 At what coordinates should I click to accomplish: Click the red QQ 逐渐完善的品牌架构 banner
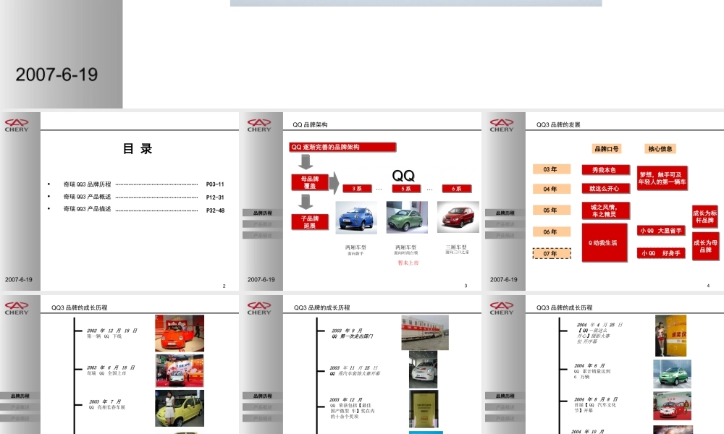pyautogui.click(x=342, y=147)
